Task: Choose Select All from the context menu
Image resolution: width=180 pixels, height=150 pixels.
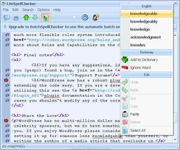Action: [x=138, y=131]
